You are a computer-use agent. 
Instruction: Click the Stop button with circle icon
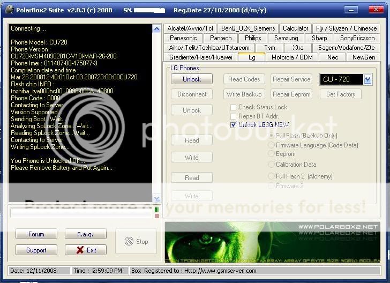[136, 241]
